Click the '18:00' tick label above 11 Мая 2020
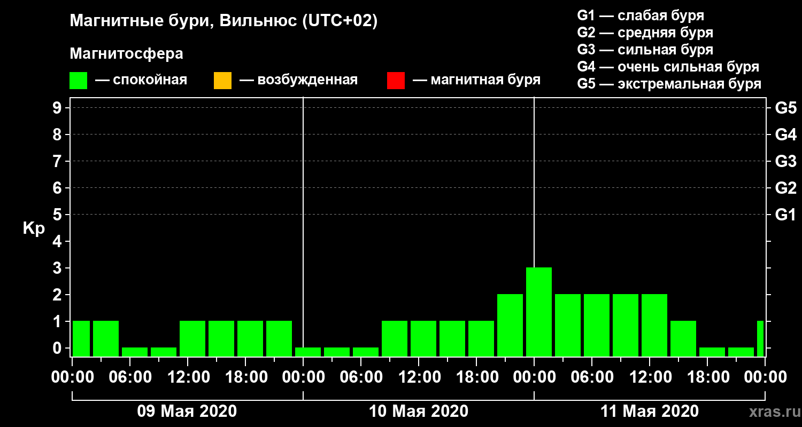The image size is (802, 427). (707, 377)
